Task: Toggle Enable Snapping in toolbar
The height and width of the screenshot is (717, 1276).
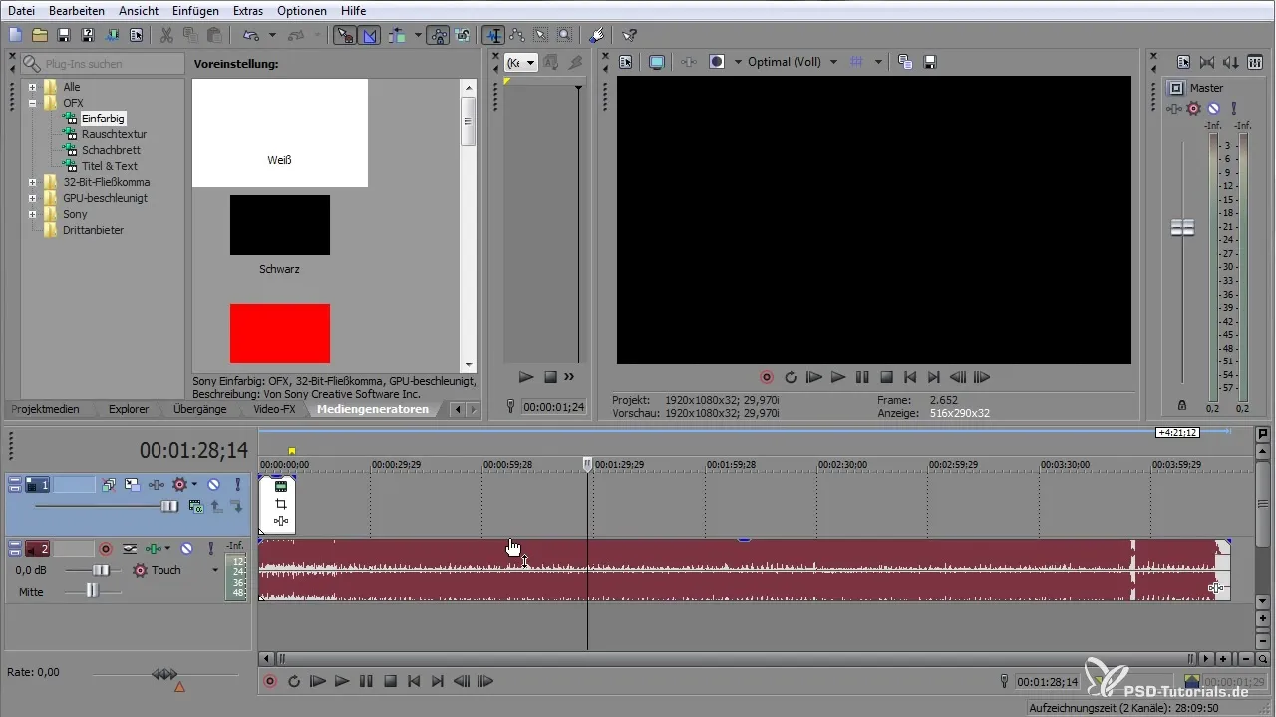Action: coord(345,35)
